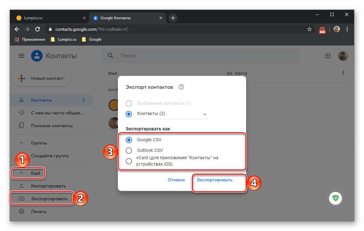
Task: Collapse the Ещё section in the sidebar
Action: click(x=28, y=173)
